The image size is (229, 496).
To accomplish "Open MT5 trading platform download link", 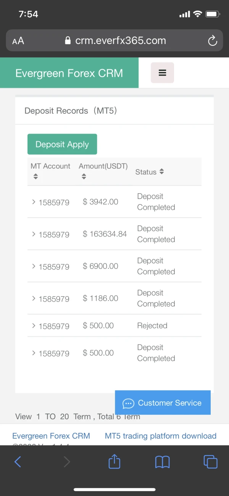I will [x=160, y=436].
